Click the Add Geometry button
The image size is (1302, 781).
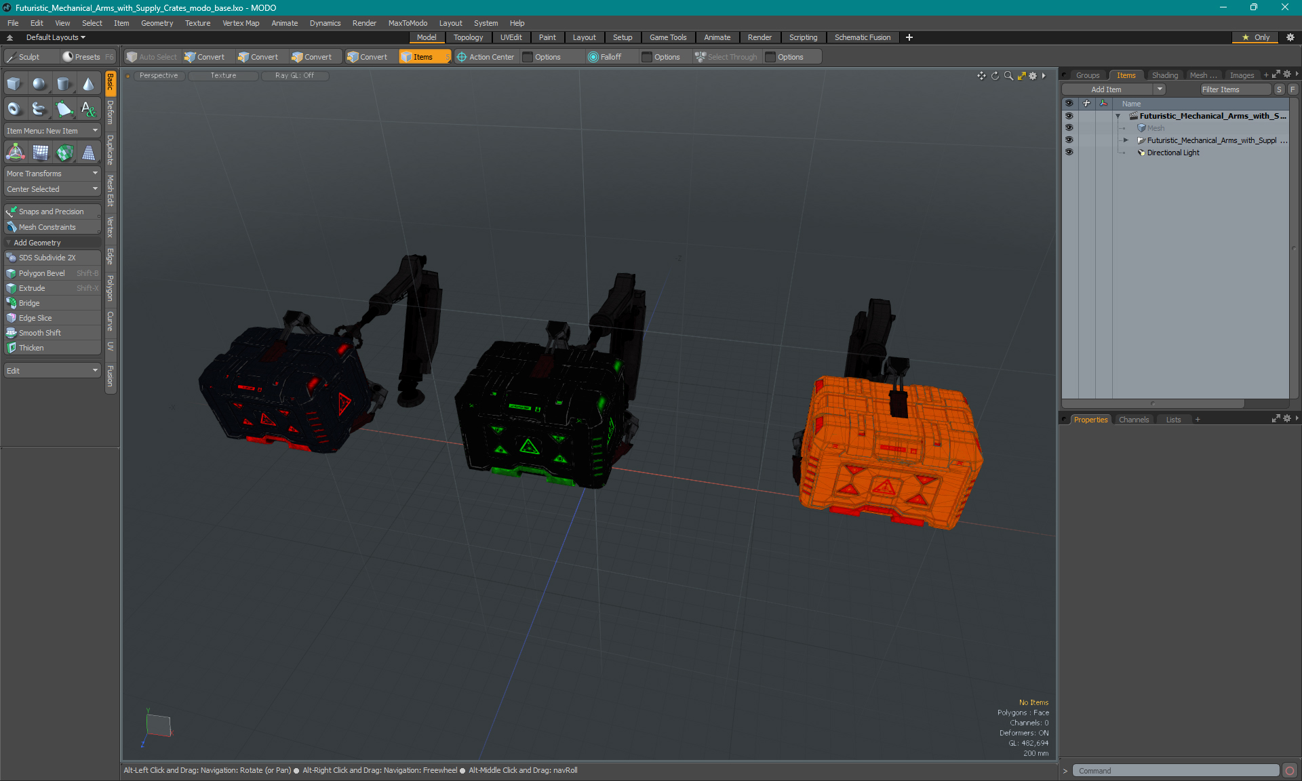[x=51, y=243]
